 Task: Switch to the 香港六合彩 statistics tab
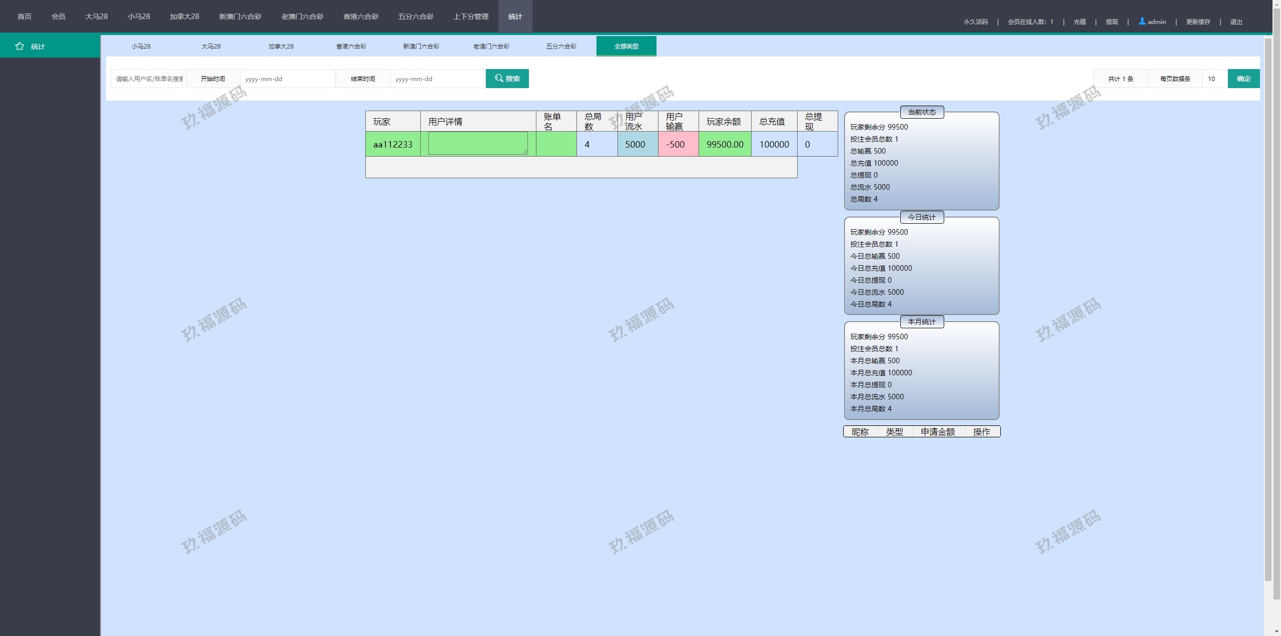click(x=351, y=46)
